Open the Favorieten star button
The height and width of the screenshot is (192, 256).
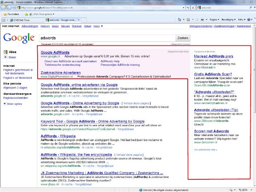coord(11,14)
